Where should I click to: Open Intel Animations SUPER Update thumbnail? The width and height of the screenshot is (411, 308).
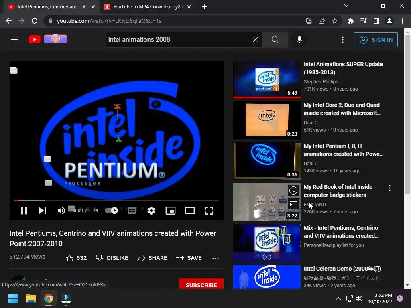tap(267, 79)
